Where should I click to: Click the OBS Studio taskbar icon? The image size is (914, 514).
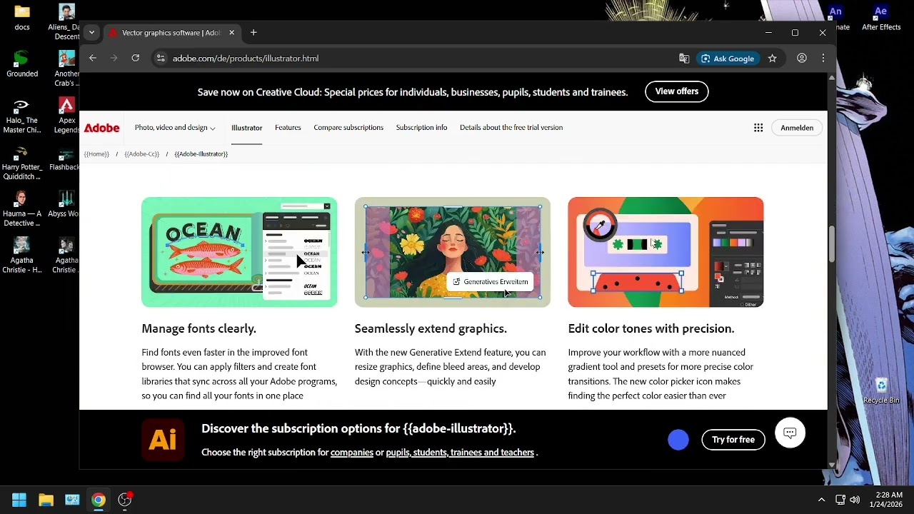click(x=125, y=500)
